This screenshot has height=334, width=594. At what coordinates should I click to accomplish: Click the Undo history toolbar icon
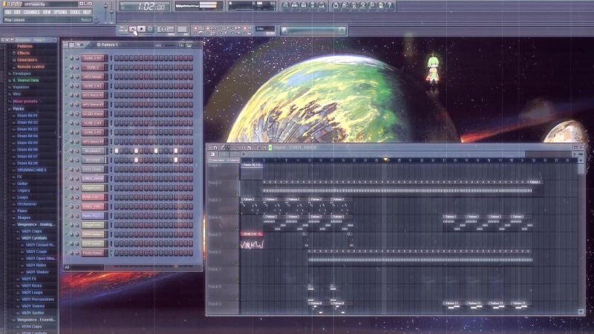[x=336, y=6]
